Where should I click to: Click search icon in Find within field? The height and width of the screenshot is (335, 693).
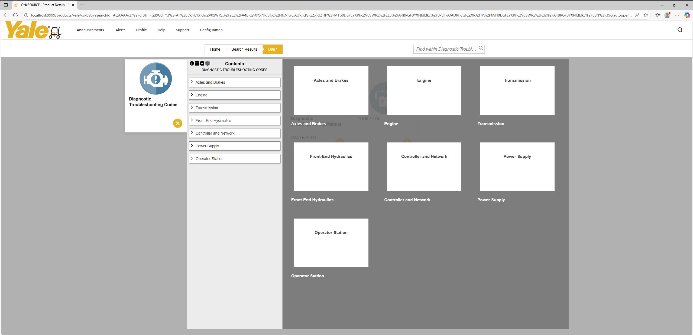tap(481, 48)
